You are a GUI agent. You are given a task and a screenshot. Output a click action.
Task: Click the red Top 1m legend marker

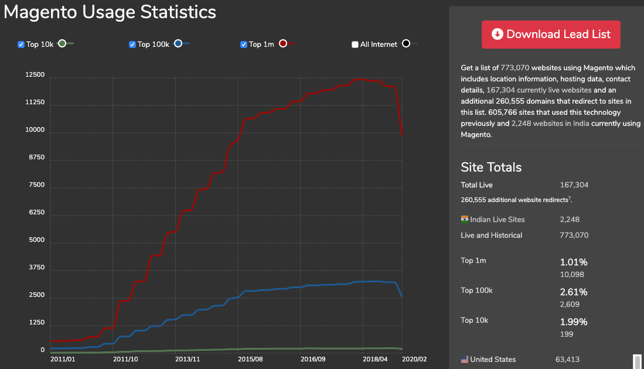[283, 44]
